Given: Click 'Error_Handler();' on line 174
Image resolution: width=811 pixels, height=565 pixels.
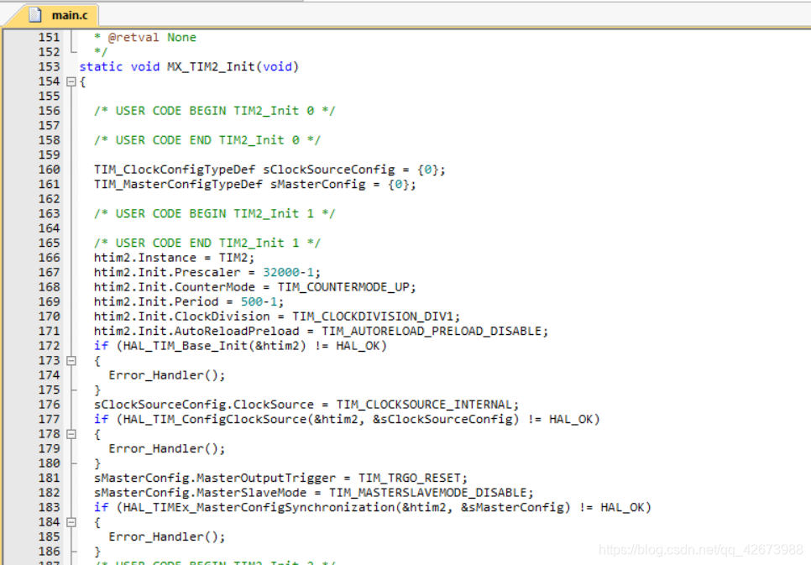Looking at the screenshot, I should click(x=167, y=375).
